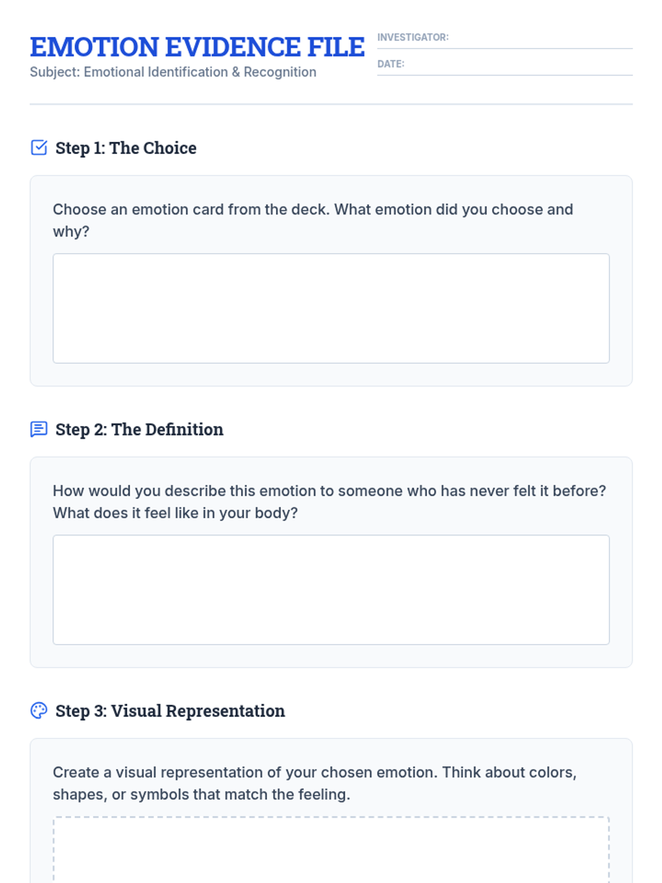
Task: Click the INVESTIGATOR label
Action: tap(413, 38)
